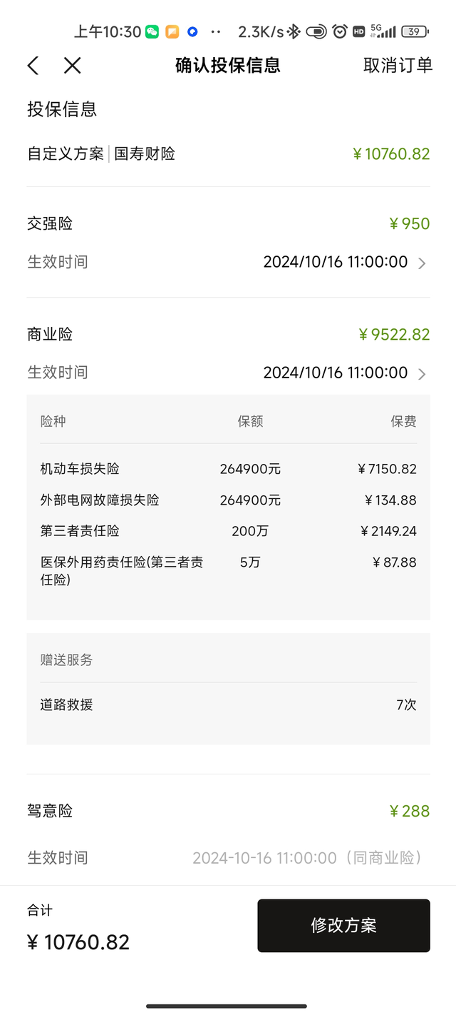Tap the Bluetooth status icon
The width and height of the screenshot is (456, 1015).
pos(295,31)
